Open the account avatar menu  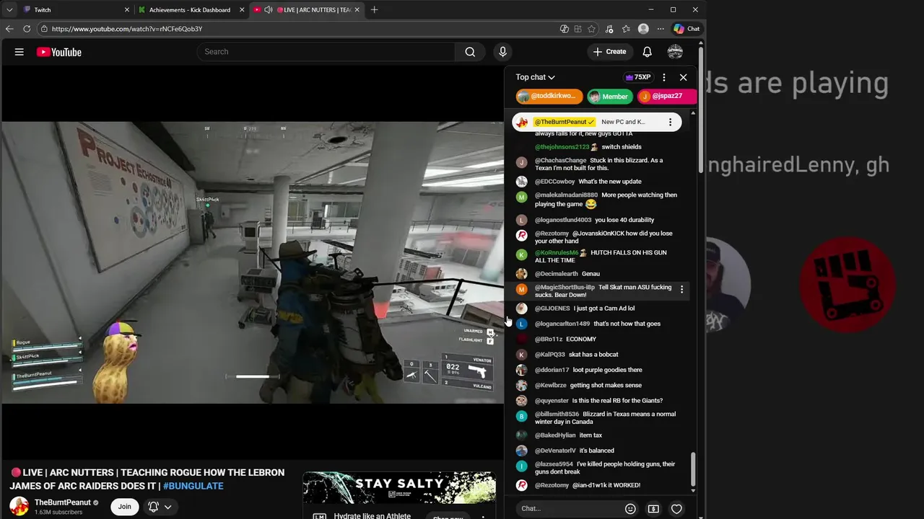[x=675, y=52]
